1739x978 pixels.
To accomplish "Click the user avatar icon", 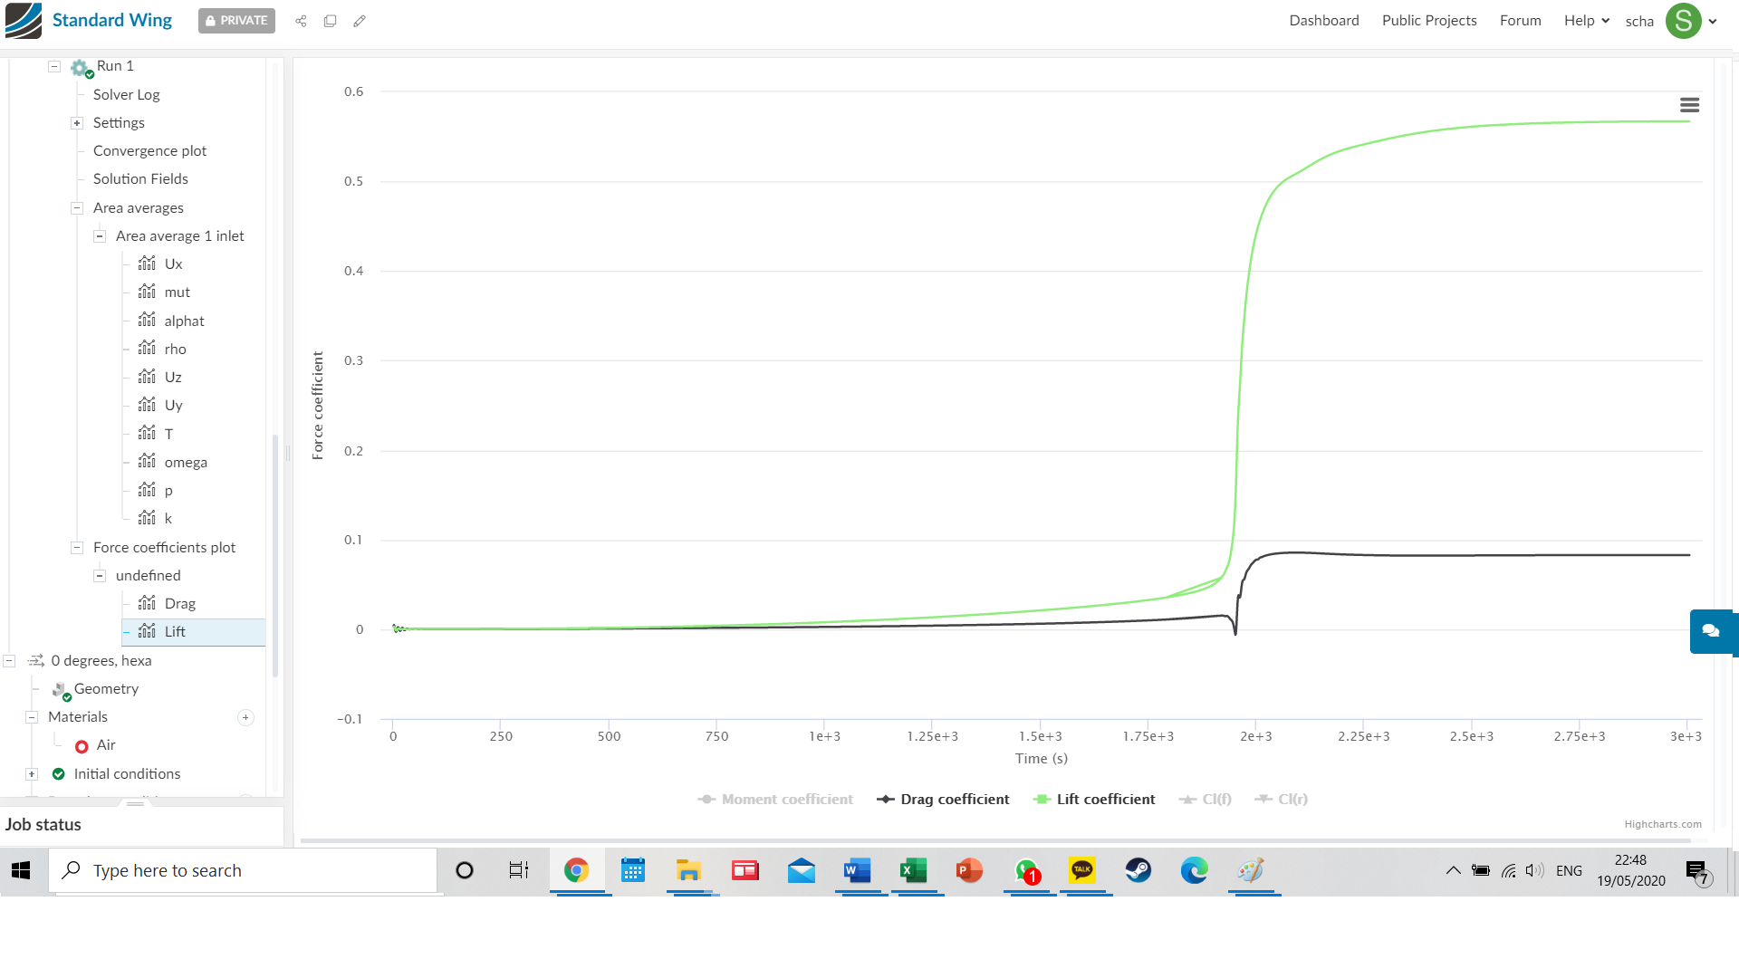I will 1683,21.
